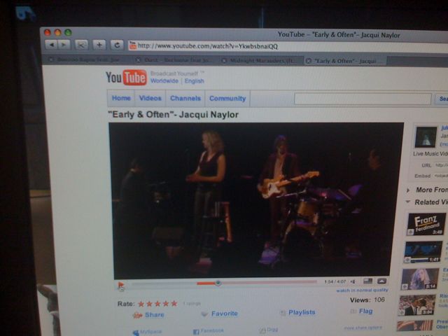Go to the Channels tab

point(185,99)
